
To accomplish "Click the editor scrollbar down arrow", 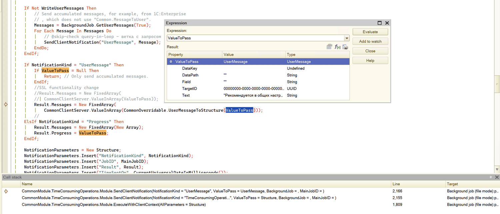I will click(x=497, y=169).
